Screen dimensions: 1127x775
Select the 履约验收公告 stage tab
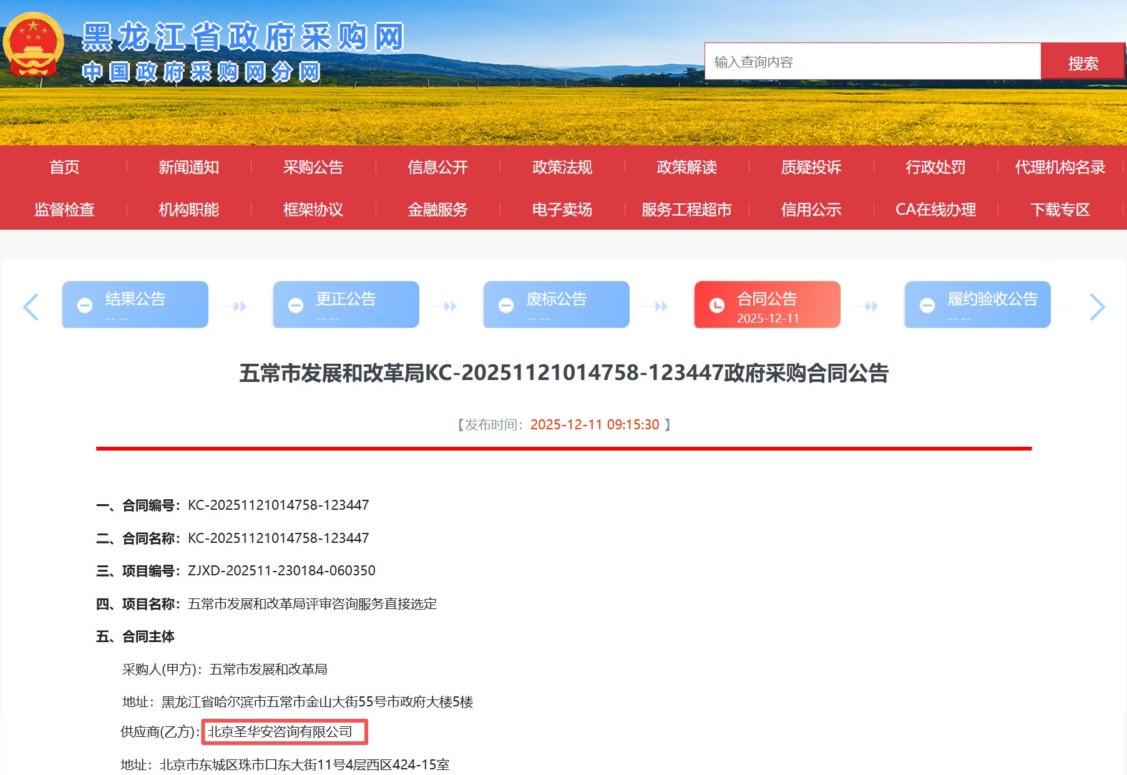point(977,305)
